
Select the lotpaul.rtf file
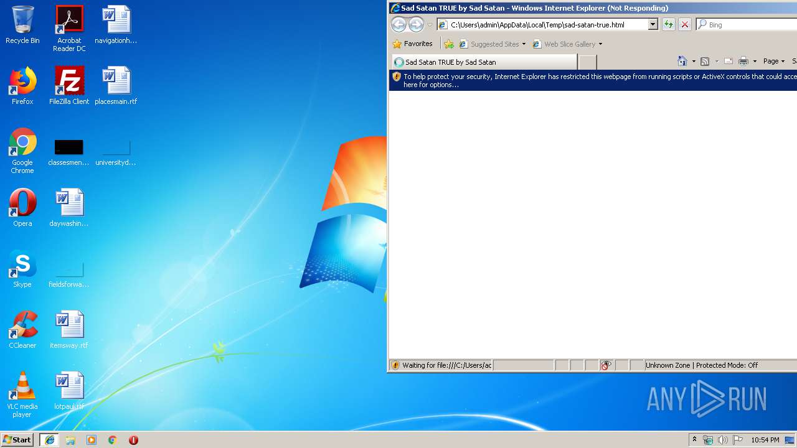pos(69,391)
